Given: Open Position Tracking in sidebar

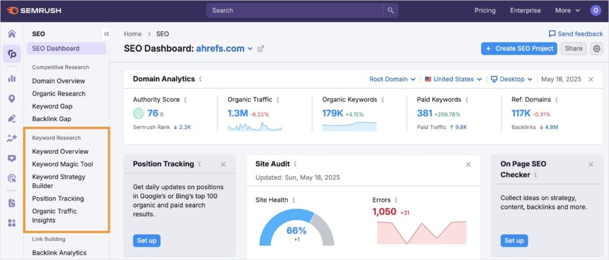Looking at the screenshot, I should point(58,198).
